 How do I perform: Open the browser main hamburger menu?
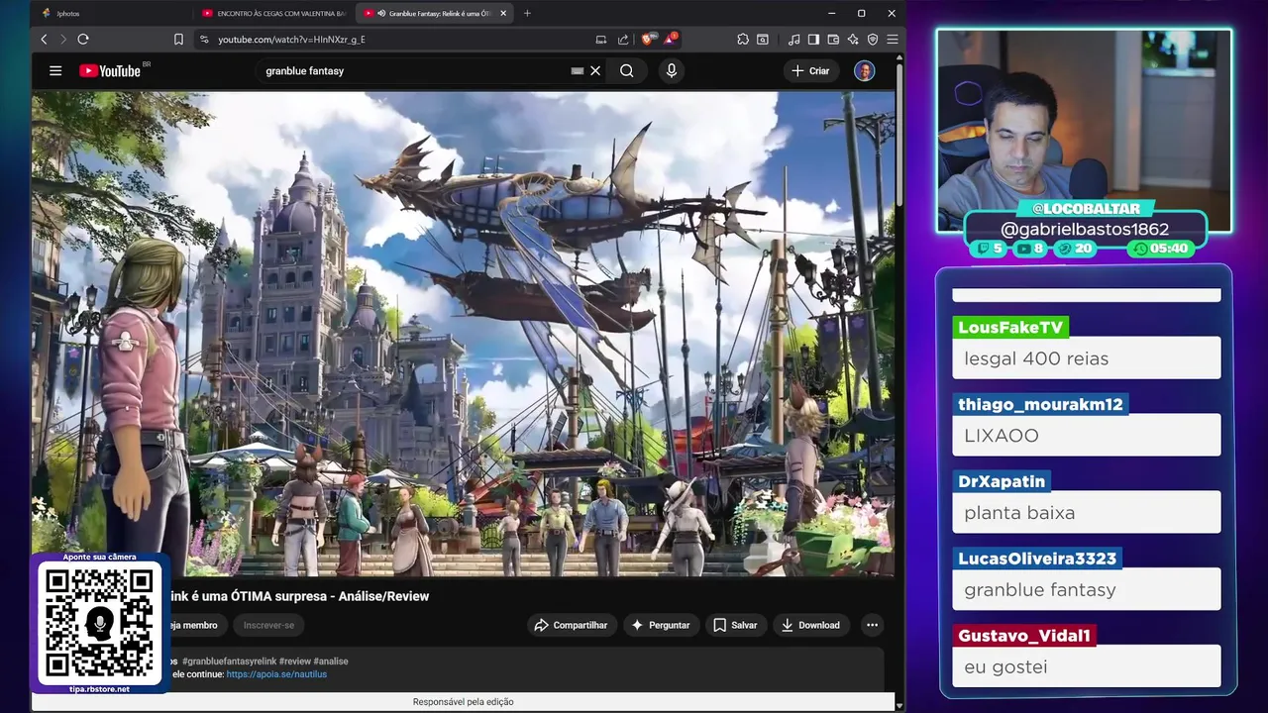click(x=893, y=40)
